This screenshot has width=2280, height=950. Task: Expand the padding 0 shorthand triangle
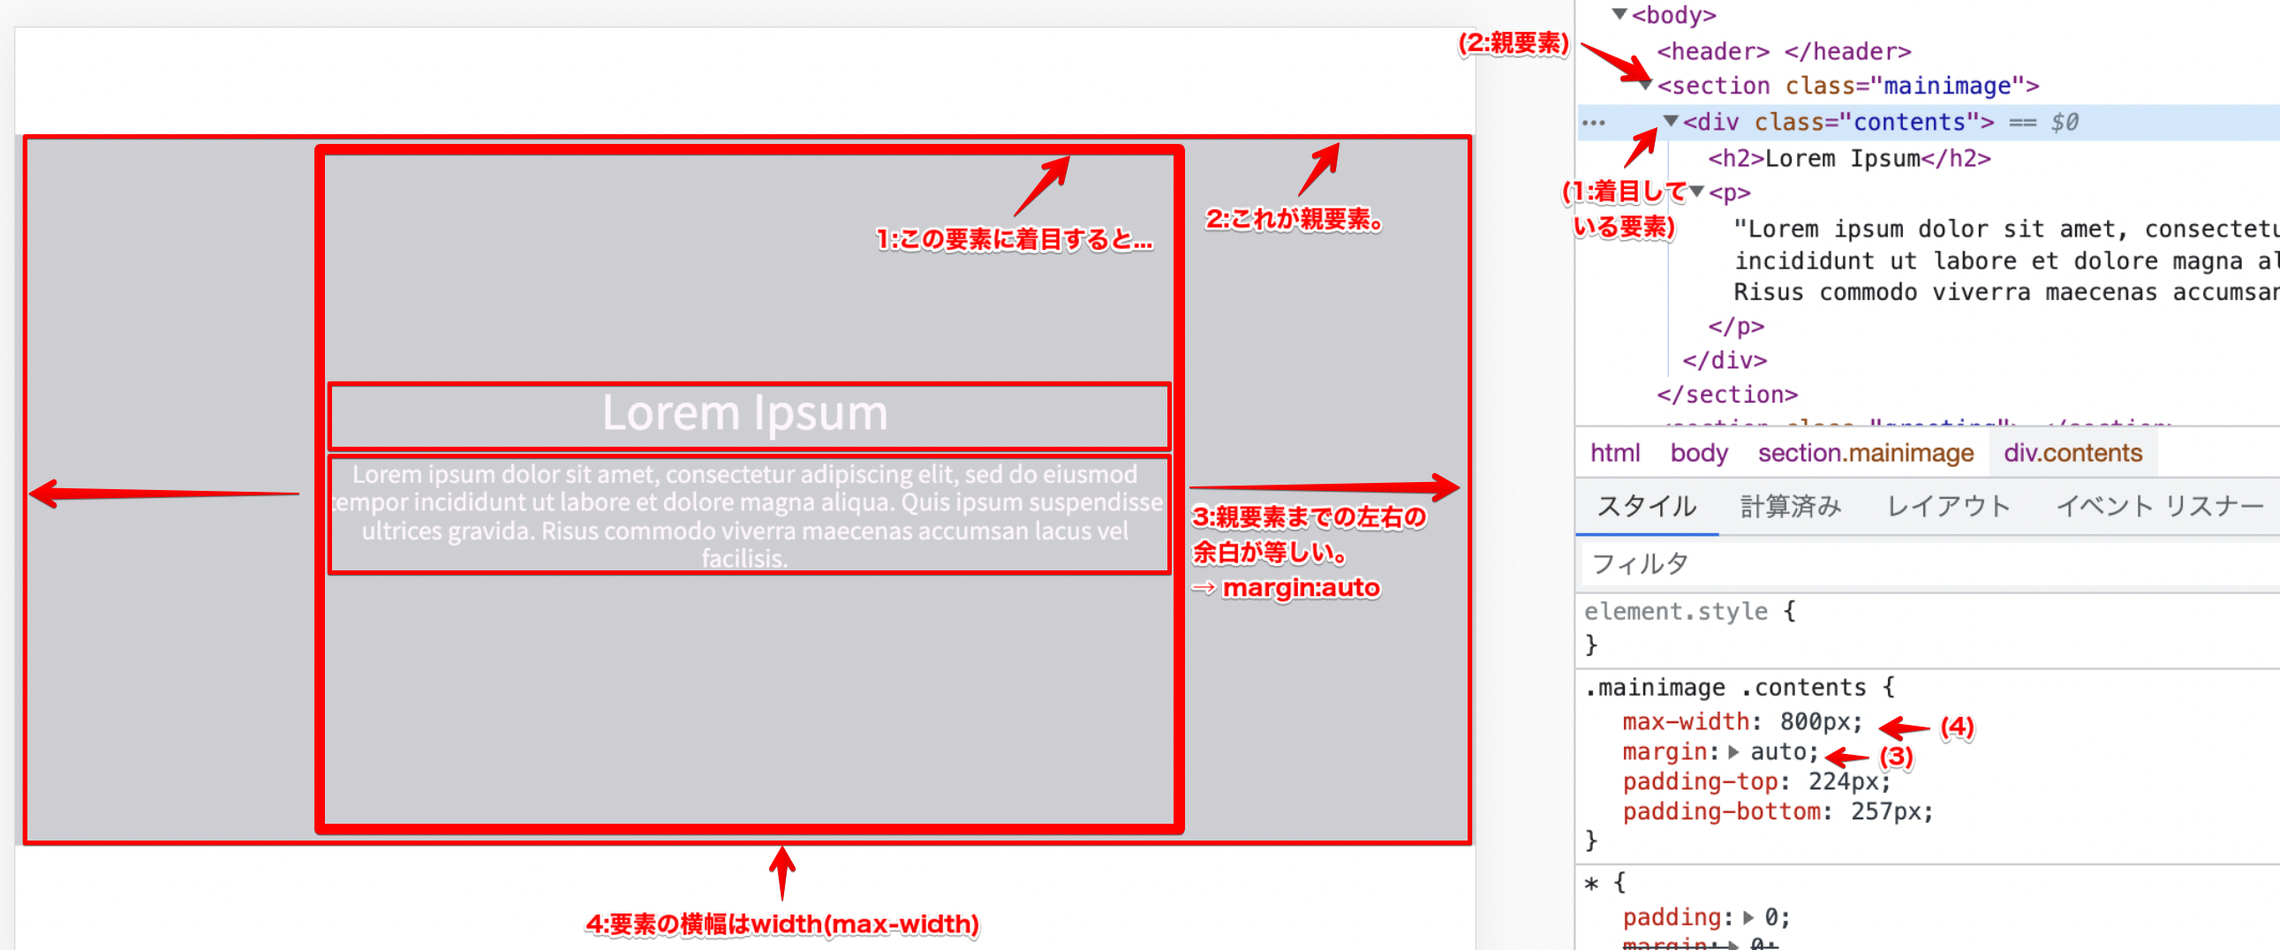point(1748,917)
